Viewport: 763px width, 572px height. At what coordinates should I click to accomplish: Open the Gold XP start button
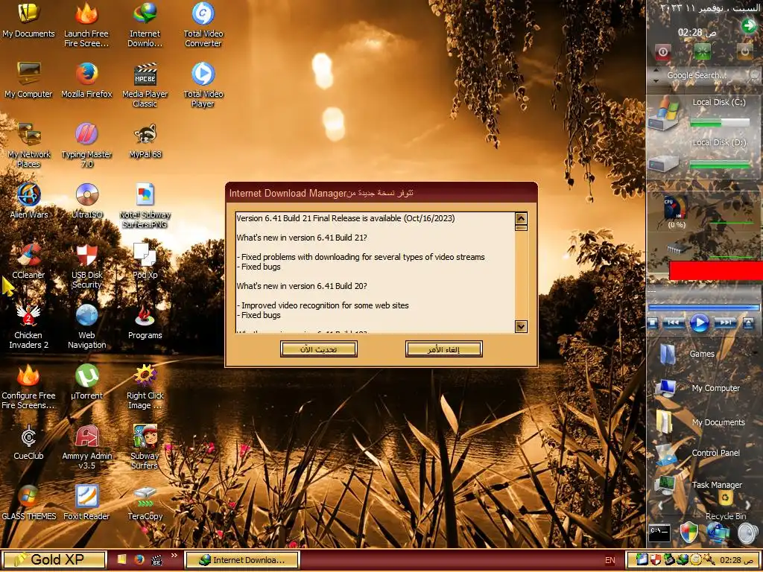coord(54,560)
